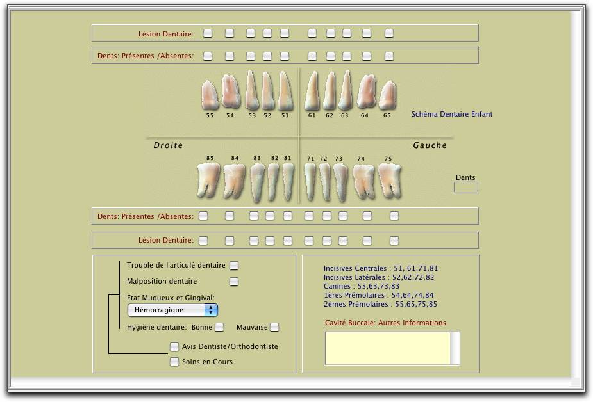Select lower molar tooth 75 image
Viewport: 593px width, 402px height.
point(390,181)
